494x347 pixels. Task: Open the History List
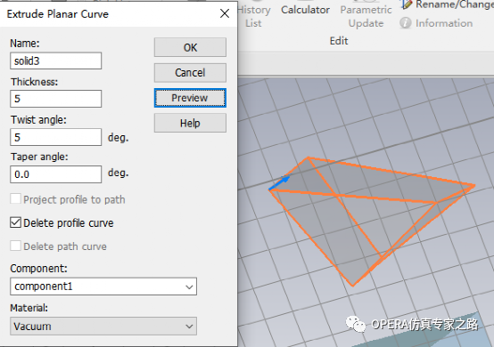coord(253,16)
